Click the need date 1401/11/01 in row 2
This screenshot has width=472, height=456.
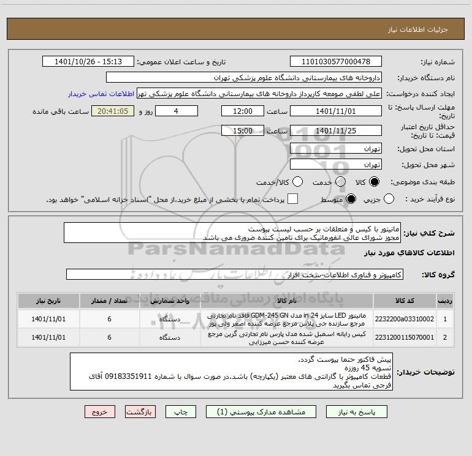[x=48, y=338]
